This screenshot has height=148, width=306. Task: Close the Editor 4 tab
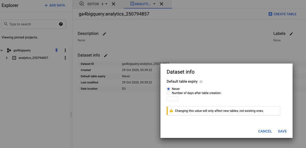113,4
